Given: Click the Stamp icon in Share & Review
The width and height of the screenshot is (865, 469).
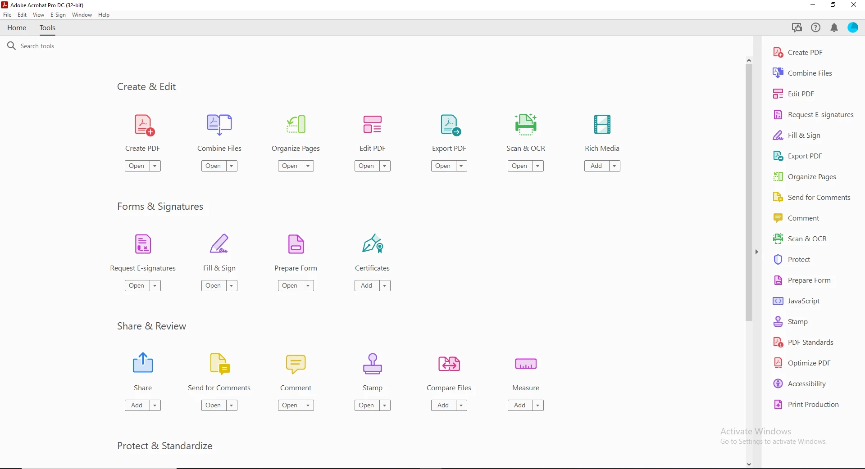Looking at the screenshot, I should pyautogui.click(x=373, y=364).
